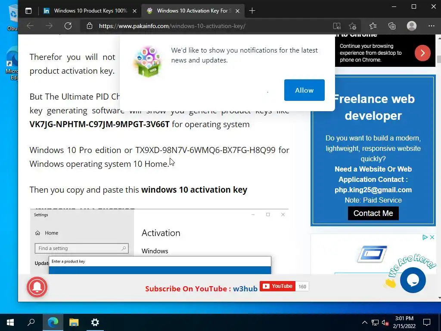Open the chat bubble widget
This screenshot has width=441, height=331.
coord(413,280)
